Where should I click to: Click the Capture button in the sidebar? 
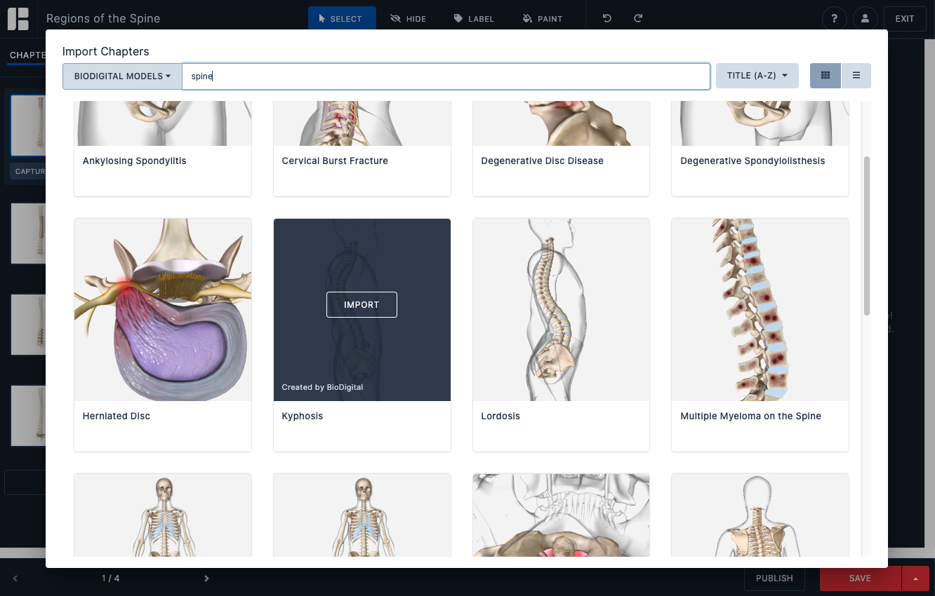(x=29, y=171)
